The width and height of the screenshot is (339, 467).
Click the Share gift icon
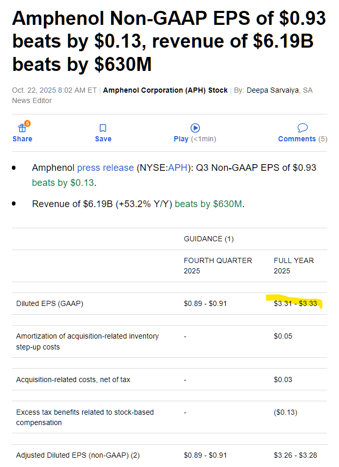click(22, 128)
